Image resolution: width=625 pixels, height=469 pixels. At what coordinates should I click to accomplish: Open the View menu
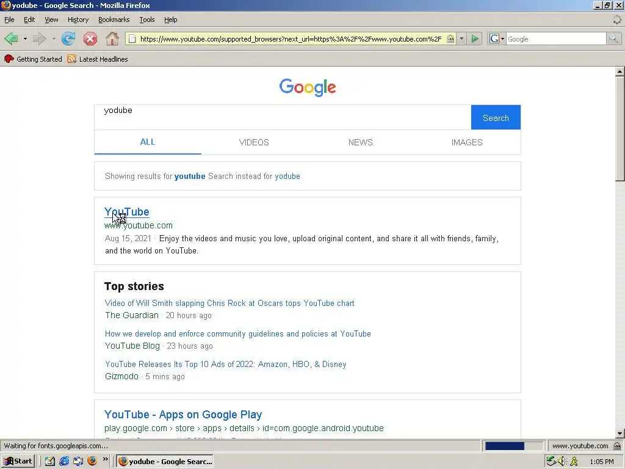pos(51,20)
